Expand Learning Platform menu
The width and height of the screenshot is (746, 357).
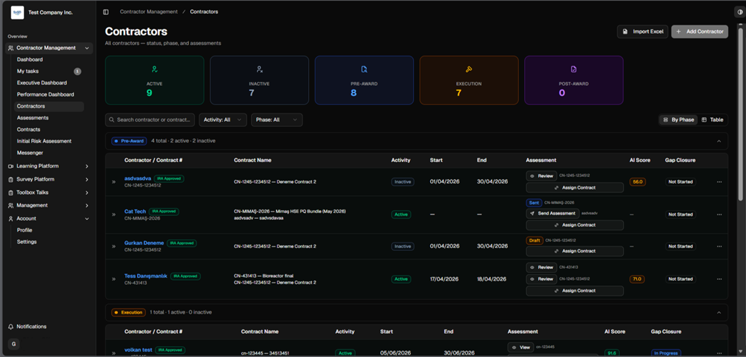[87, 166]
